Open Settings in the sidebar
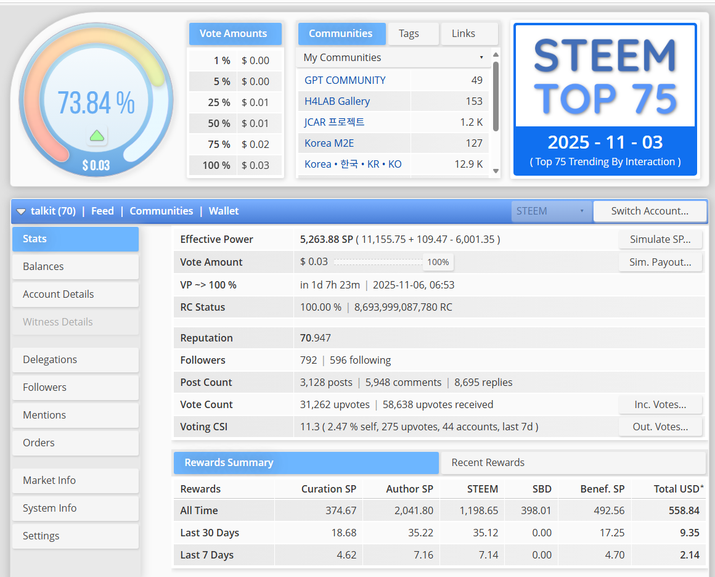 pos(75,536)
